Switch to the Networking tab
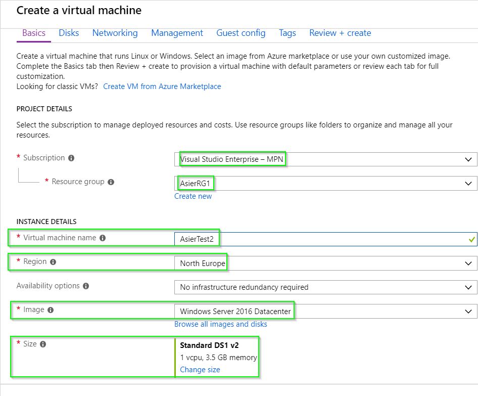 [x=115, y=33]
